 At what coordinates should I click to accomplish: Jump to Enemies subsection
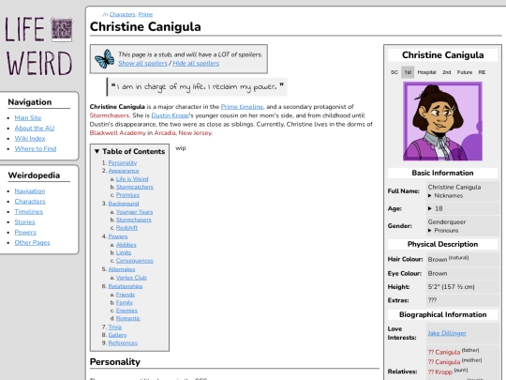coord(126,311)
